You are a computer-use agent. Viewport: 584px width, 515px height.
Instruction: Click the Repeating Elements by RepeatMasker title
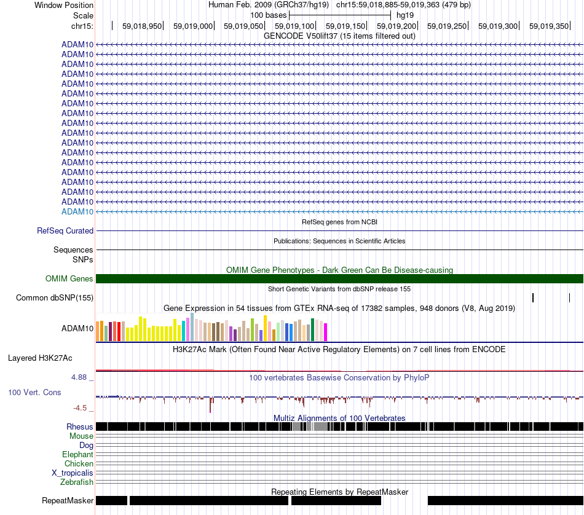[339, 492]
